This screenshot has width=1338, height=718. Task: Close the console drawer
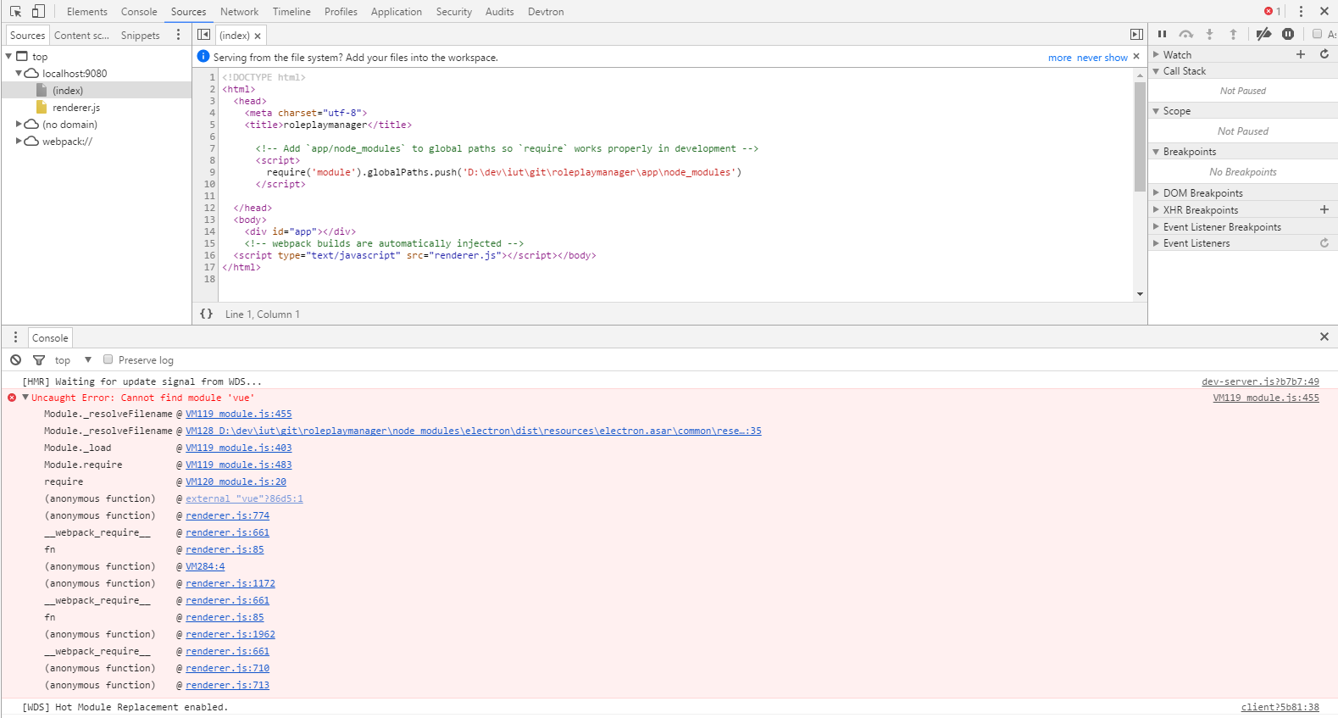pyautogui.click(x=1324, y=337)
